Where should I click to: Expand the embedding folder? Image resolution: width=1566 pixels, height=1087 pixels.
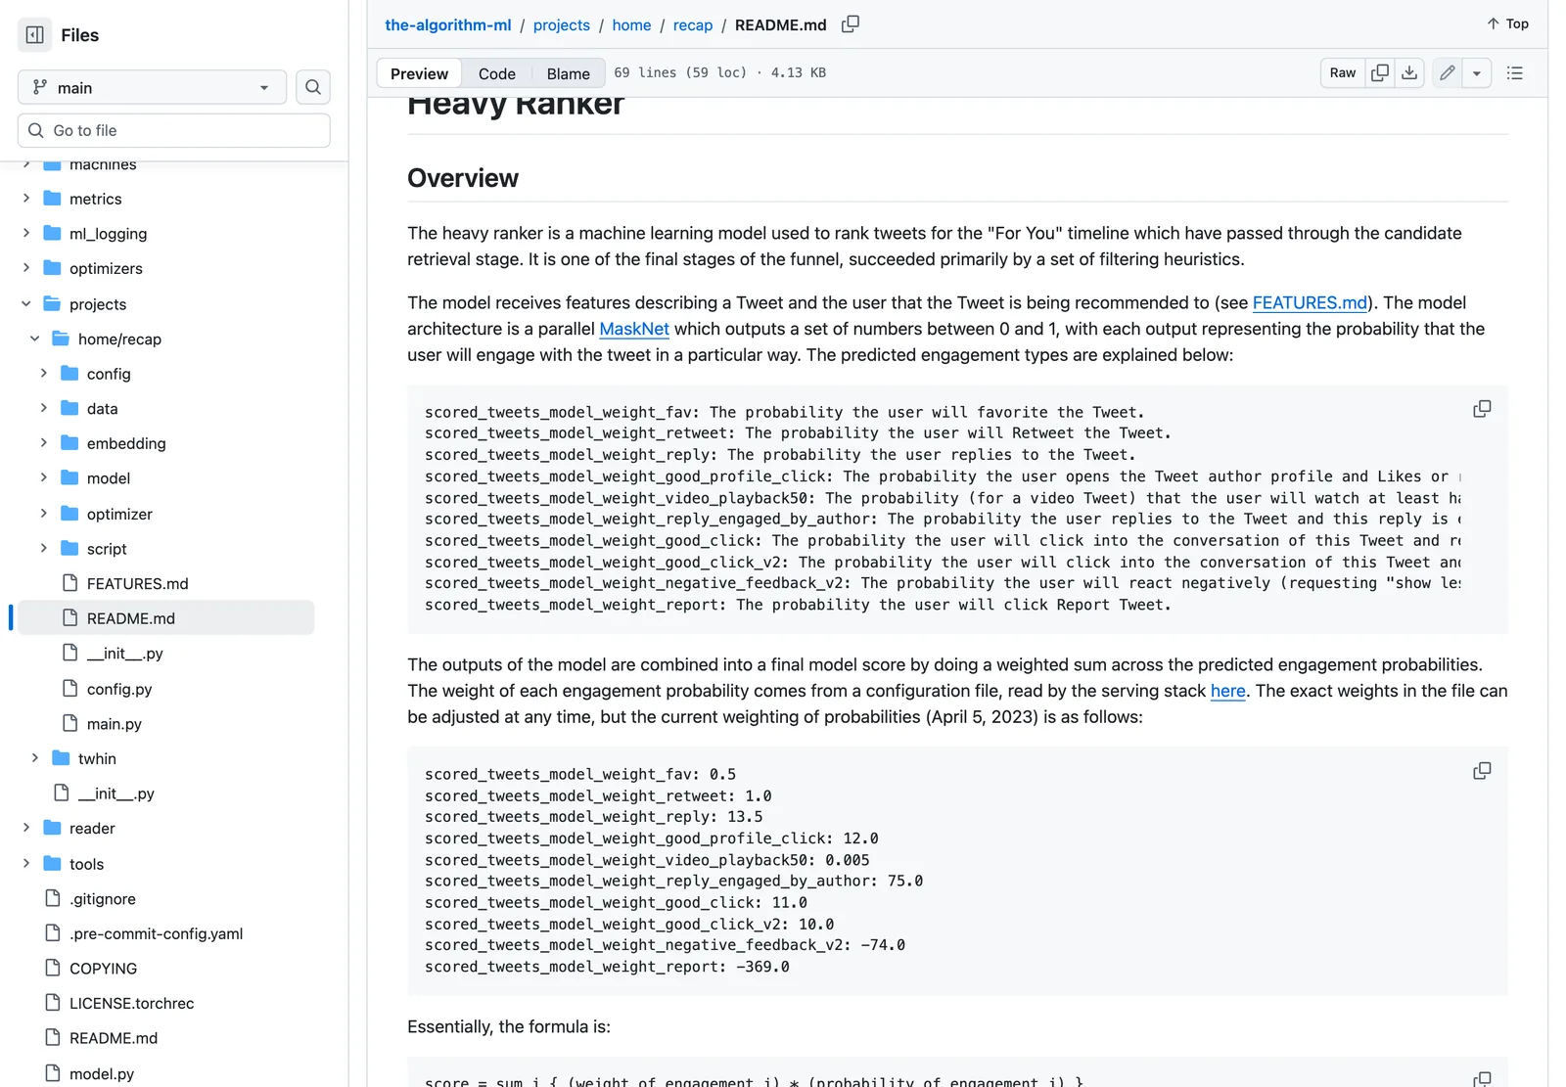click(44, 443)
